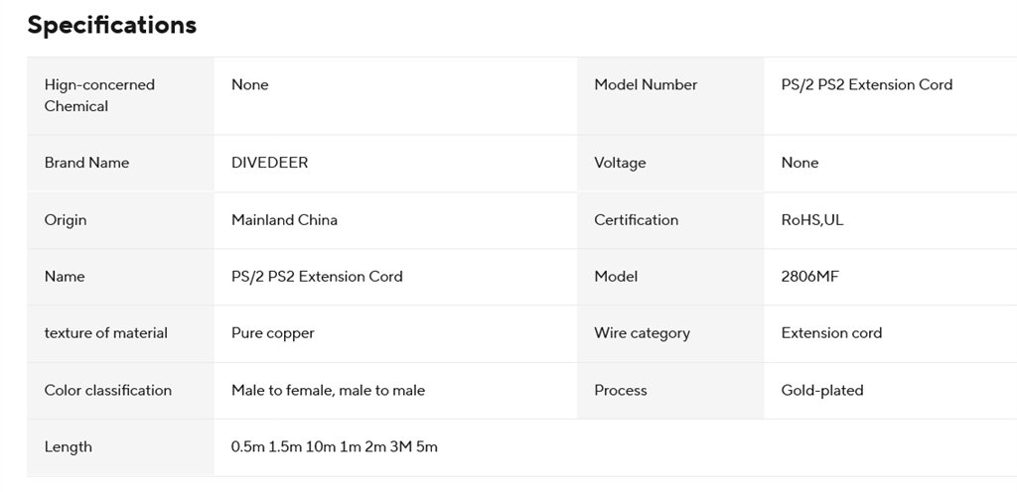Select the length options text

click(334, 447)
